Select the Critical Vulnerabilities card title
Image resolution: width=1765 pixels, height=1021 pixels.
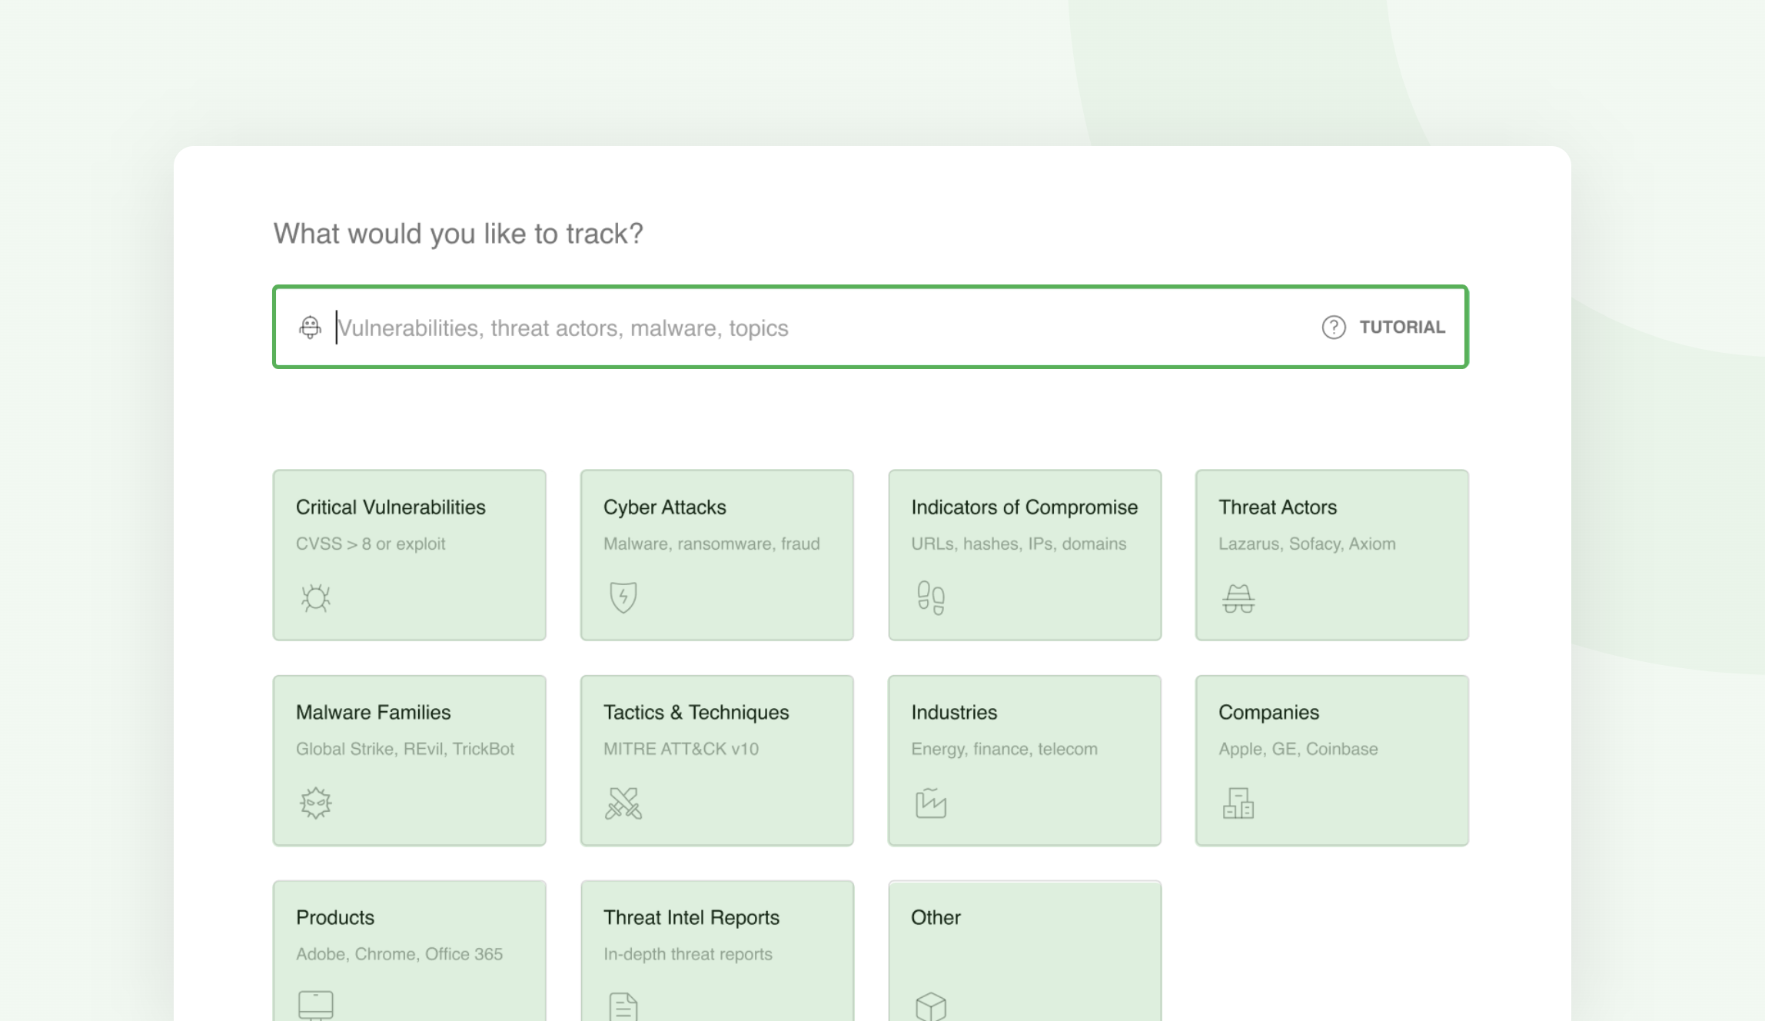(x=391, y=507)
